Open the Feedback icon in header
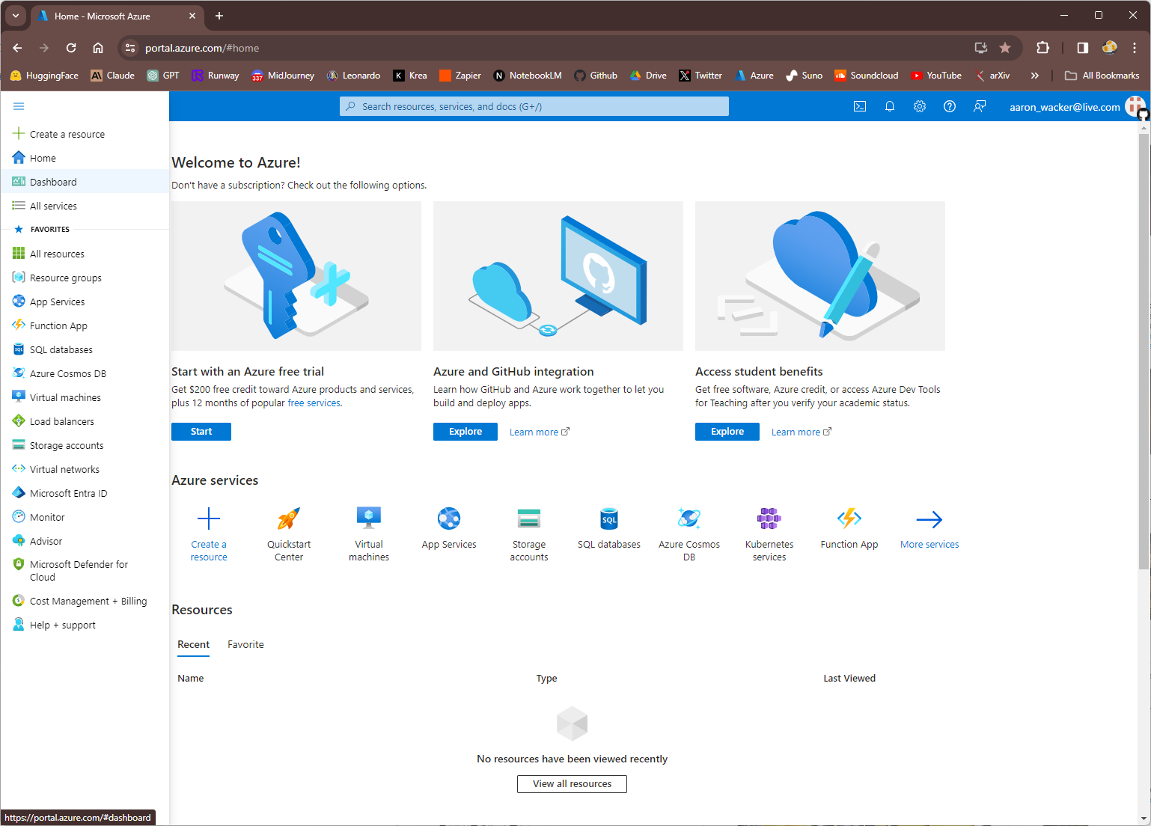The image size is (1151, 826). pos(980,106)
